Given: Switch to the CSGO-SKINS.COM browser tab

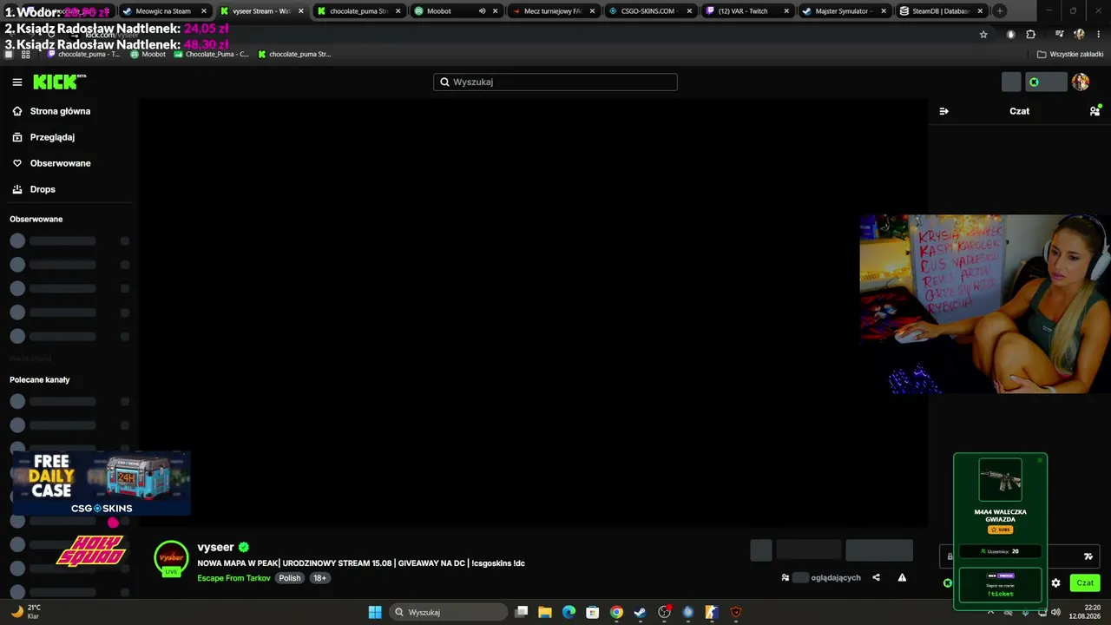Looking at the screenshot, I should pos(649,11).
